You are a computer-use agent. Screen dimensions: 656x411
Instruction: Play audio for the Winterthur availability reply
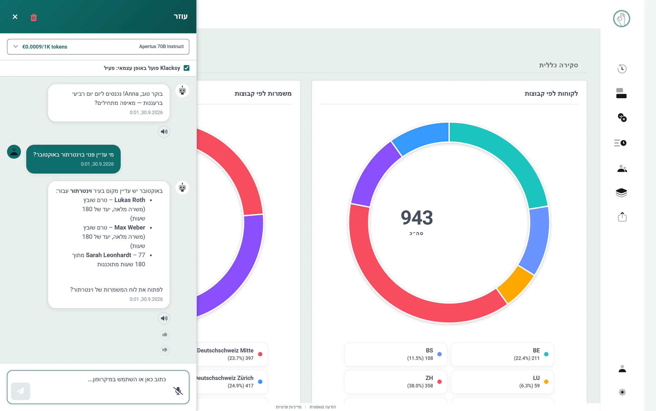[x=164, y=318]
